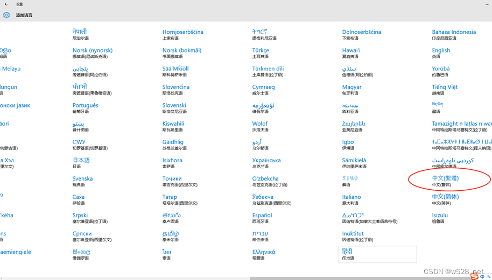Select Sää'Mǩiõll (斯科特萨米语)
This screenshot has width=492, height=280.
point(175,71)
